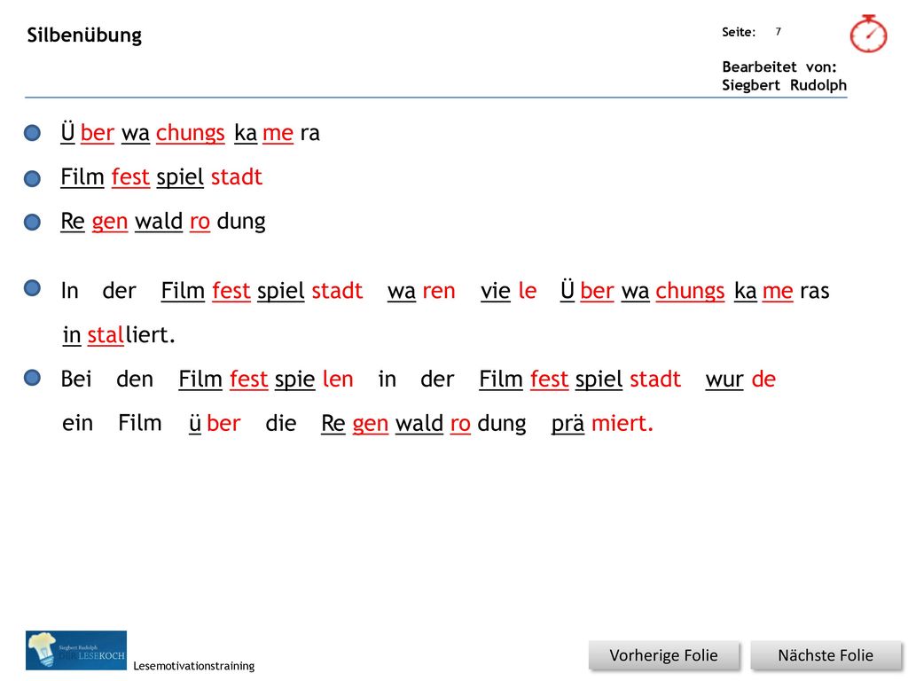Click the 'Bearbeitet von:' label
Image resolution: width=908 pixels, height=681 pixels.
pos(779,67)
